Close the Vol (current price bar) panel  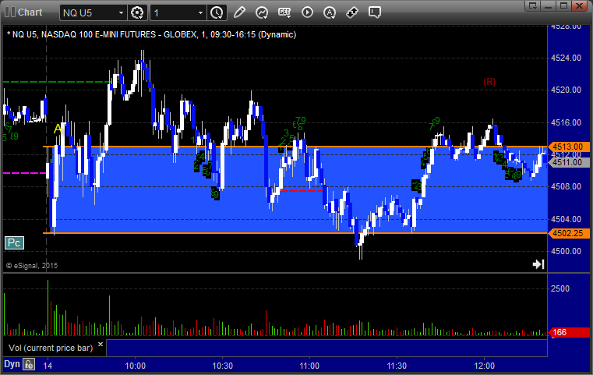[x=101, y=345]
